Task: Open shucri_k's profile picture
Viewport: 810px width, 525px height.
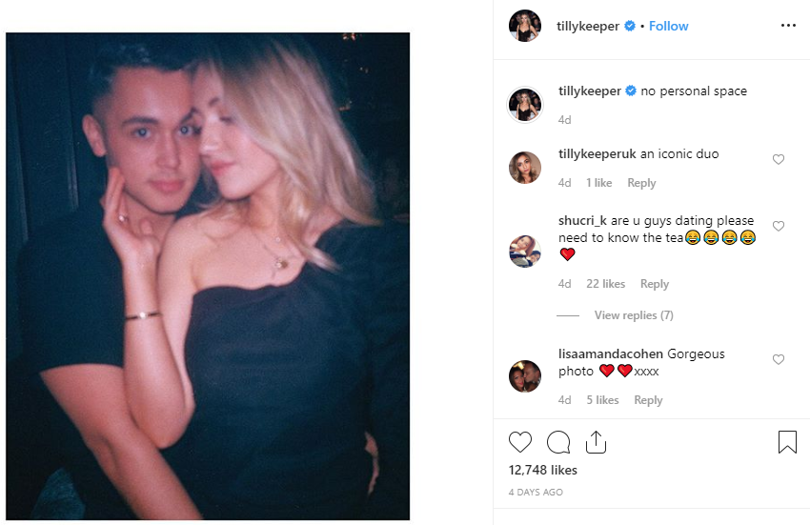Action: tap(525, 250)
